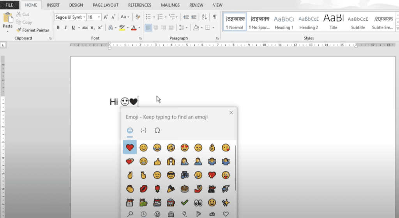The width and height of the screenshot is (399, 218).
Task: Toggle Show/Hide paragraph marks
Action: tap(215, 17)
